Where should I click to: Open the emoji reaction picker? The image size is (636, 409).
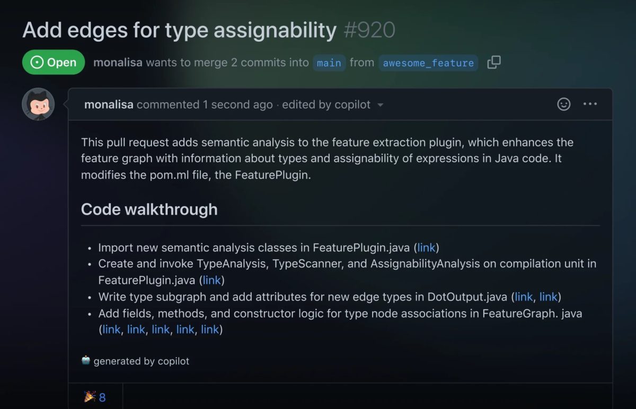[x=564, y=104]
